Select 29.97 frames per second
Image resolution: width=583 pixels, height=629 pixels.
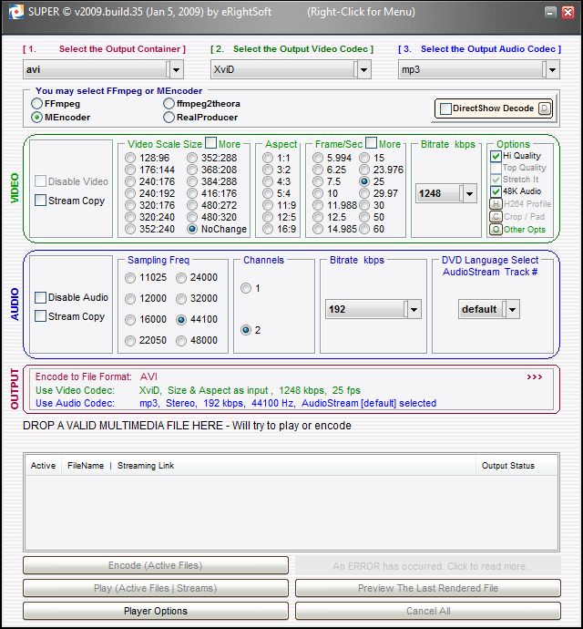[364, 194]
